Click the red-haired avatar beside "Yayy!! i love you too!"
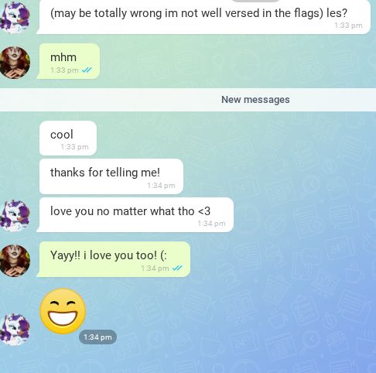This screenshot has height=373, width=376. pos(15,261)
